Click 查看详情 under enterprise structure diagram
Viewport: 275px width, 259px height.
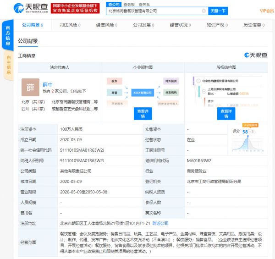point(143,113)
